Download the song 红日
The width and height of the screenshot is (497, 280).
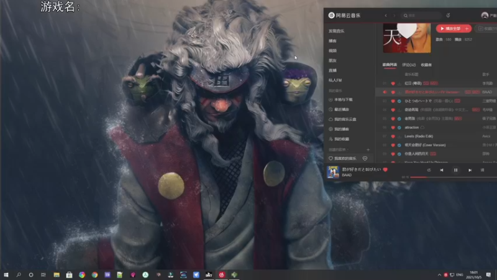coord(399,83)
